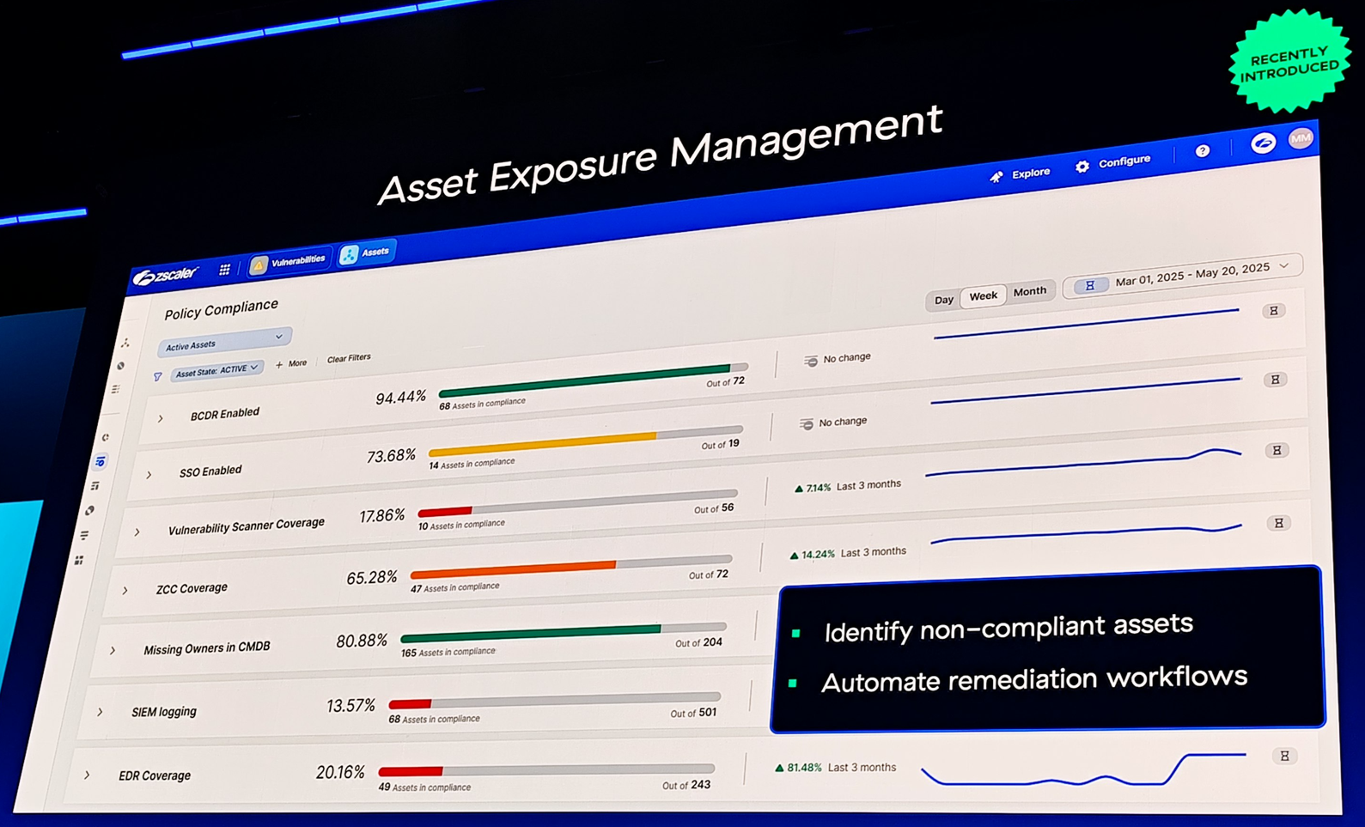Image resolution: width=1365 pixels, height=827 pixels.
Task: Expand the Missing Owners in CMDB row
Action: click(x=113, y=650)
